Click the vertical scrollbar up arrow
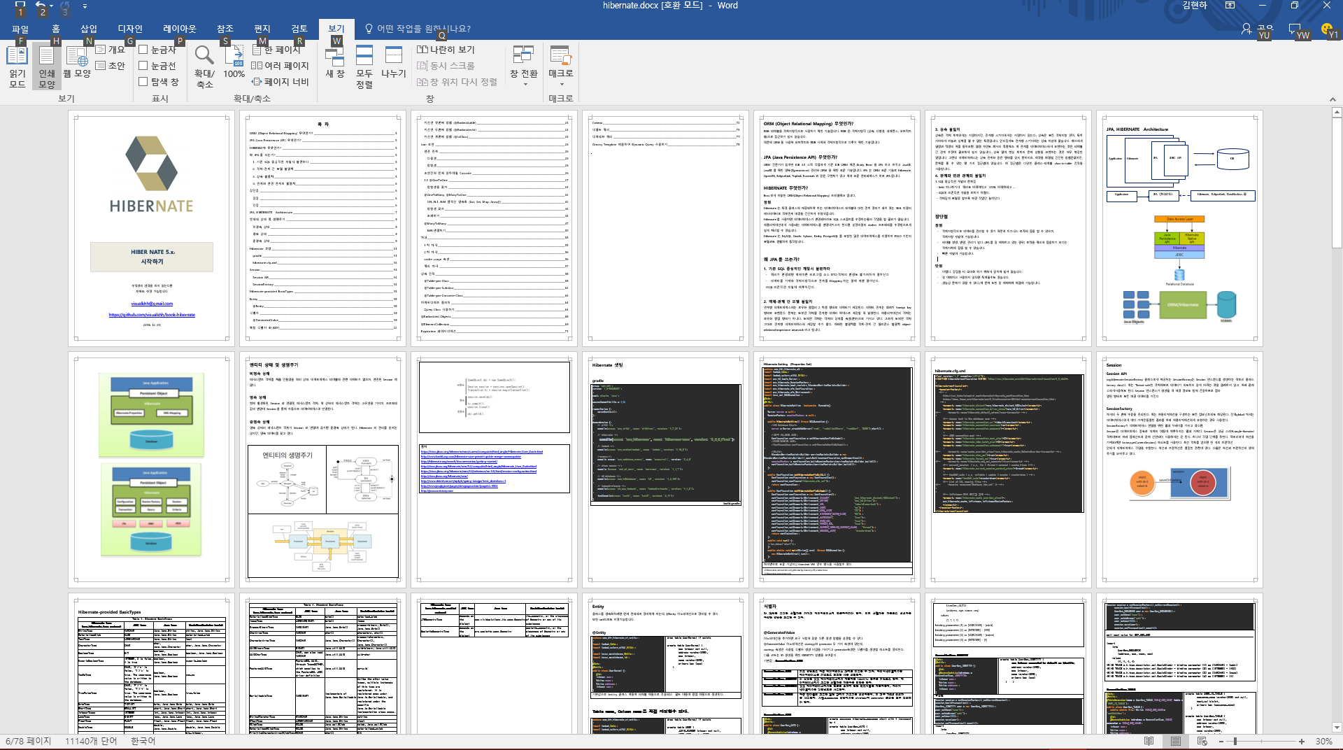The image size is (1343, 750). point(1337,112)
